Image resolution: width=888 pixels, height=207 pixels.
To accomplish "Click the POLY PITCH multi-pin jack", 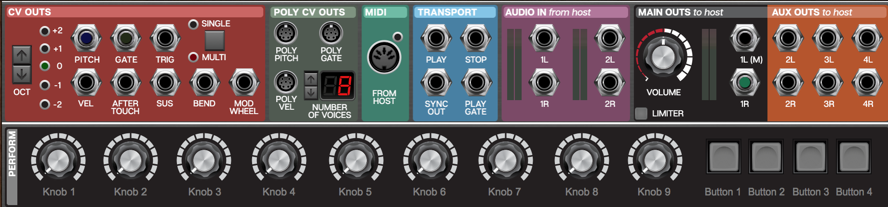I will (286, 33).
